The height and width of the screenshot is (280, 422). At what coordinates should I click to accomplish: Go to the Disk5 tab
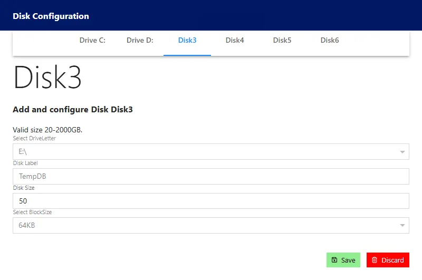pyautogui.click(x=282, y=41)
